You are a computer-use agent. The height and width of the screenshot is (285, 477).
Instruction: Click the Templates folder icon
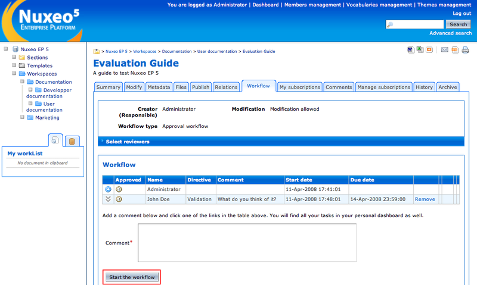[x=22, y=65]
